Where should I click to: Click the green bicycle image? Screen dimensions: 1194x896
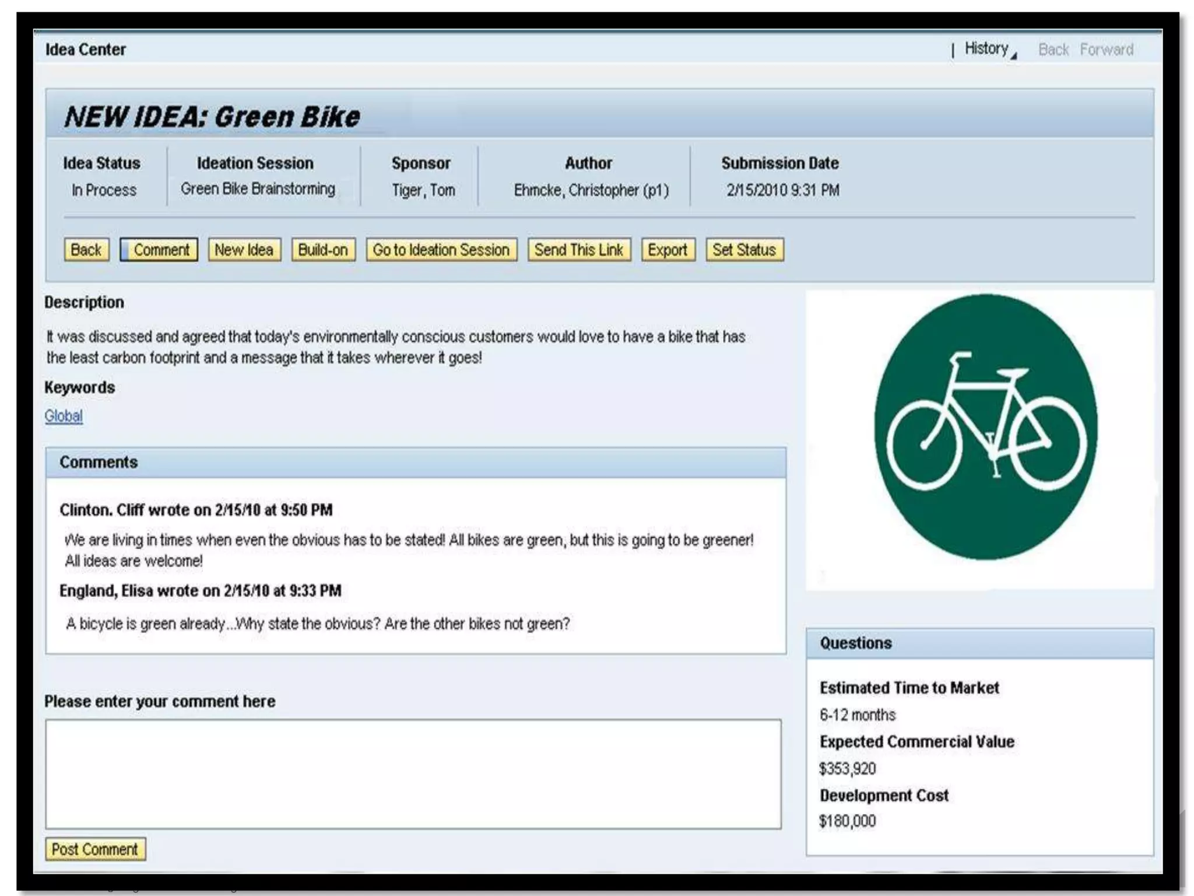tap(985, 428)
